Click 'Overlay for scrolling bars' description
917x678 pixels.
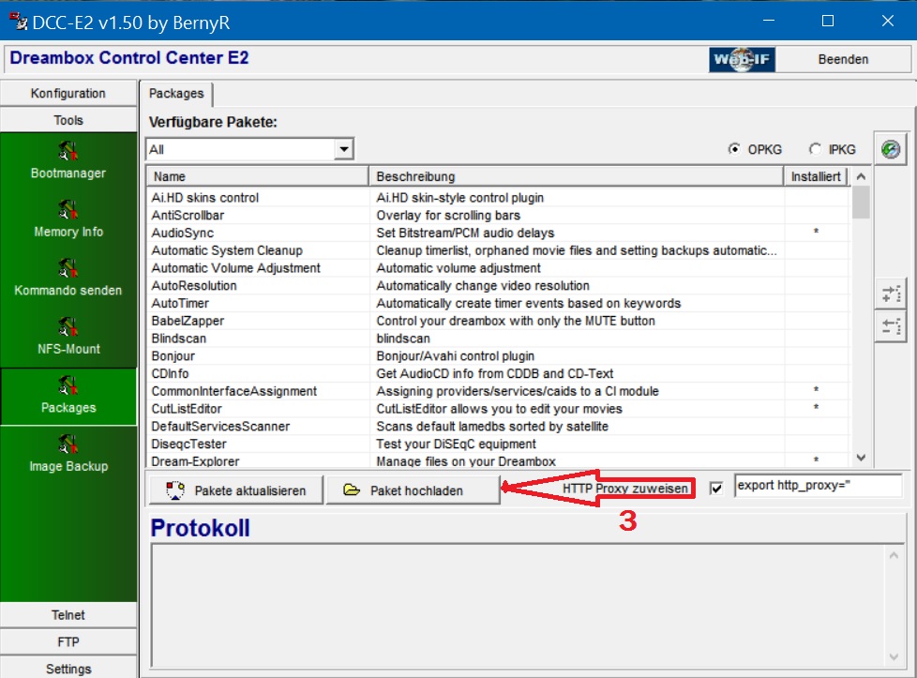pos(448,216)
